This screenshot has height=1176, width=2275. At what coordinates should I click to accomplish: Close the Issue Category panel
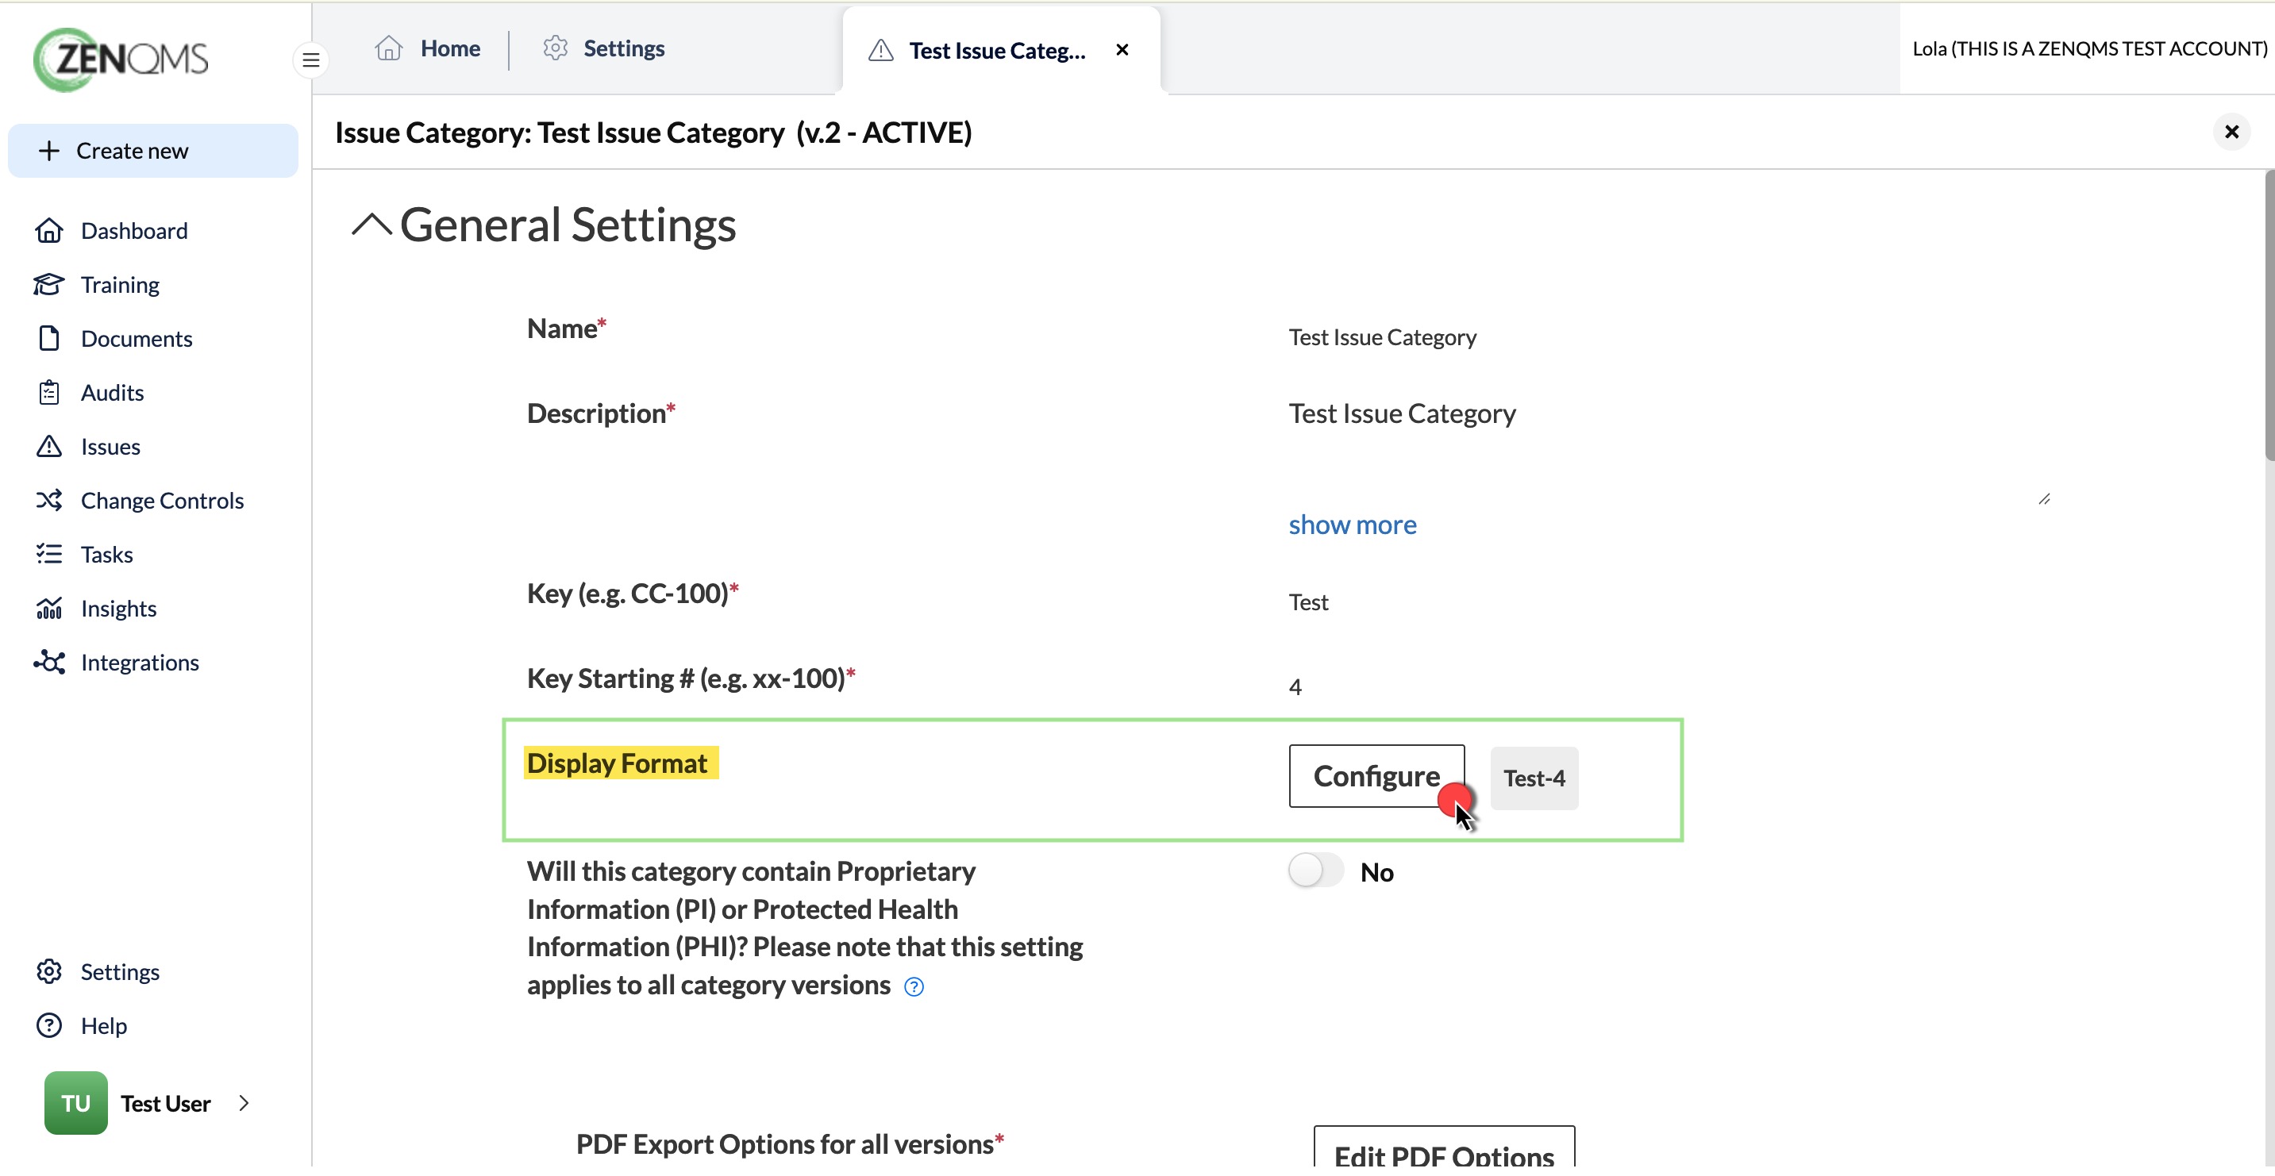pos(2231,133)
